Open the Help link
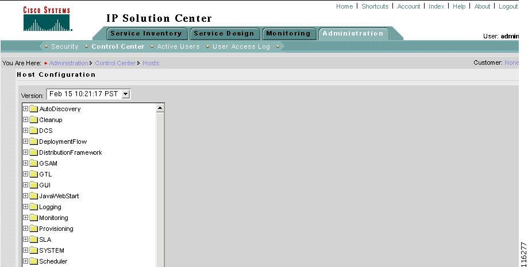 (x=459, y=6)
